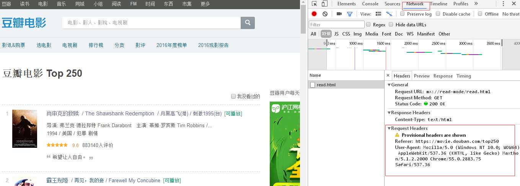
Task: Filter requests by WS
Action: pos(410,34)
